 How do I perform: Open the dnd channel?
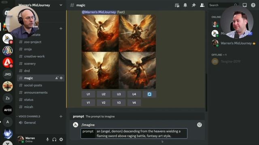pos(40,71)
